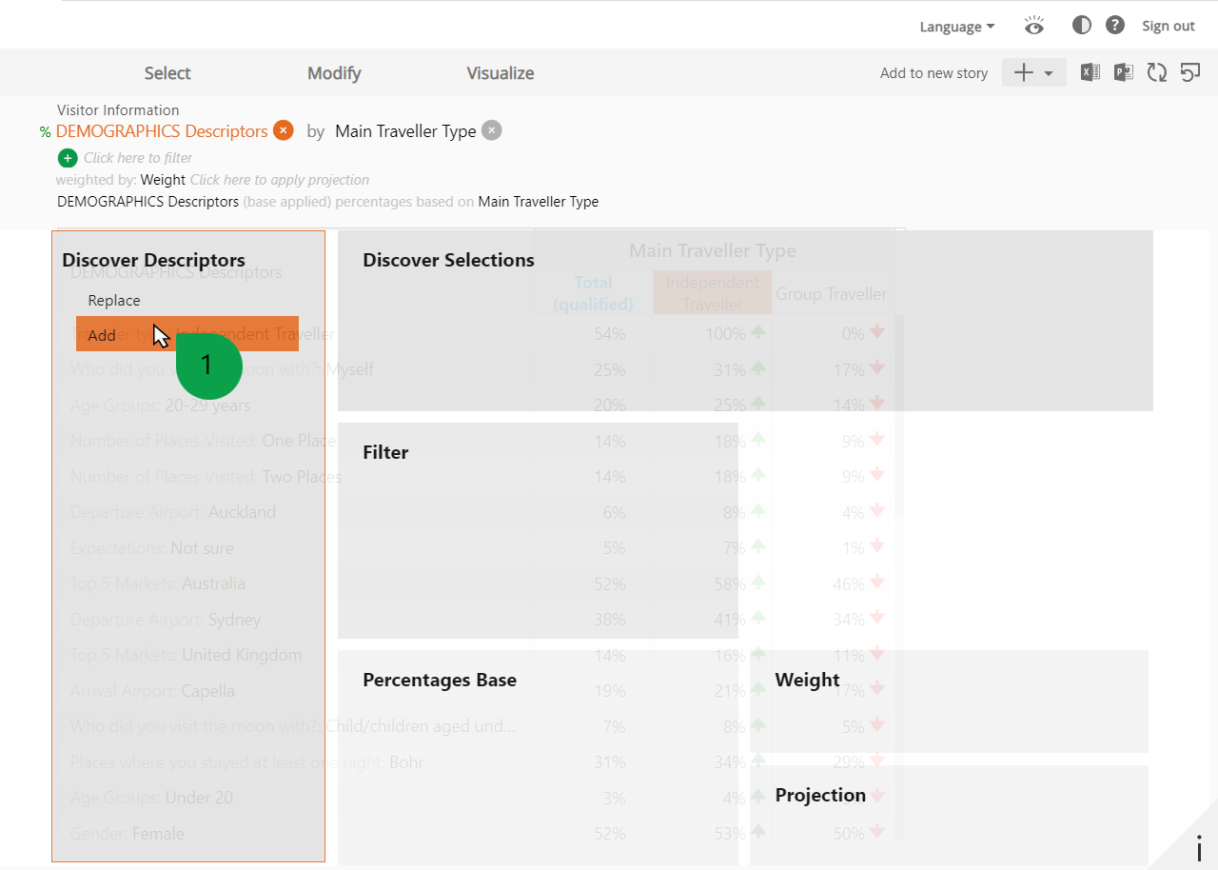Image resolution: width=1218 pixels, height=870 pixels.
Task: Click the 46% Group Traveller cell
Action: click(x=849, y=583)
